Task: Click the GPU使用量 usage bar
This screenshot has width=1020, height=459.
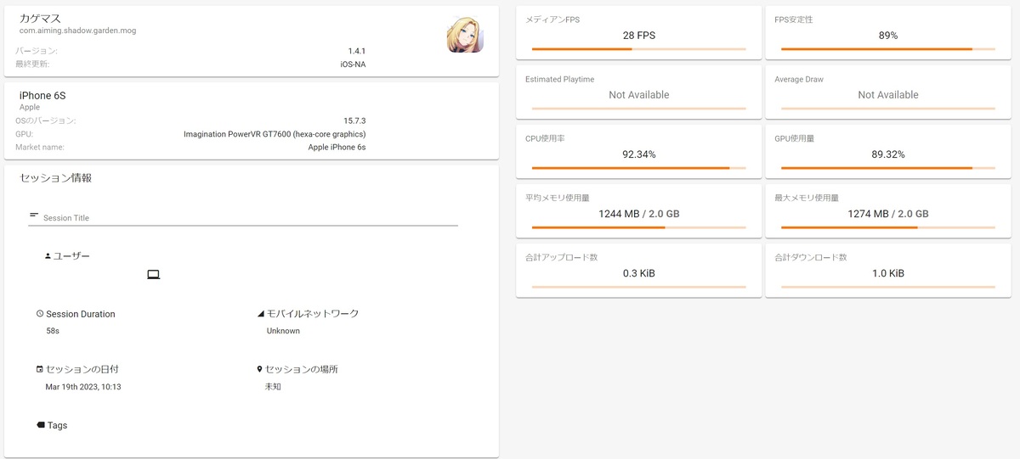Action: click(x=887, y=168)
